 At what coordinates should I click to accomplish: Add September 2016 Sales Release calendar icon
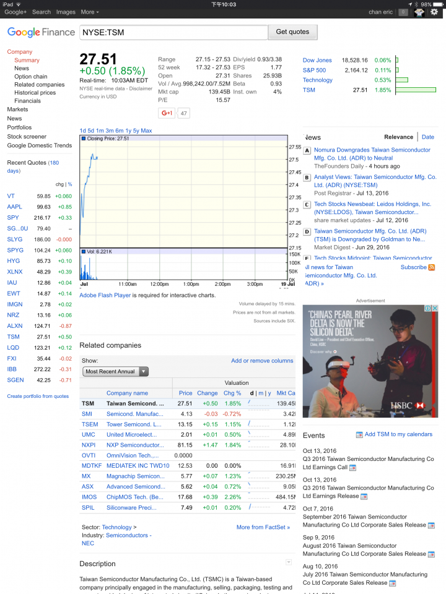(x=431, y=525)
